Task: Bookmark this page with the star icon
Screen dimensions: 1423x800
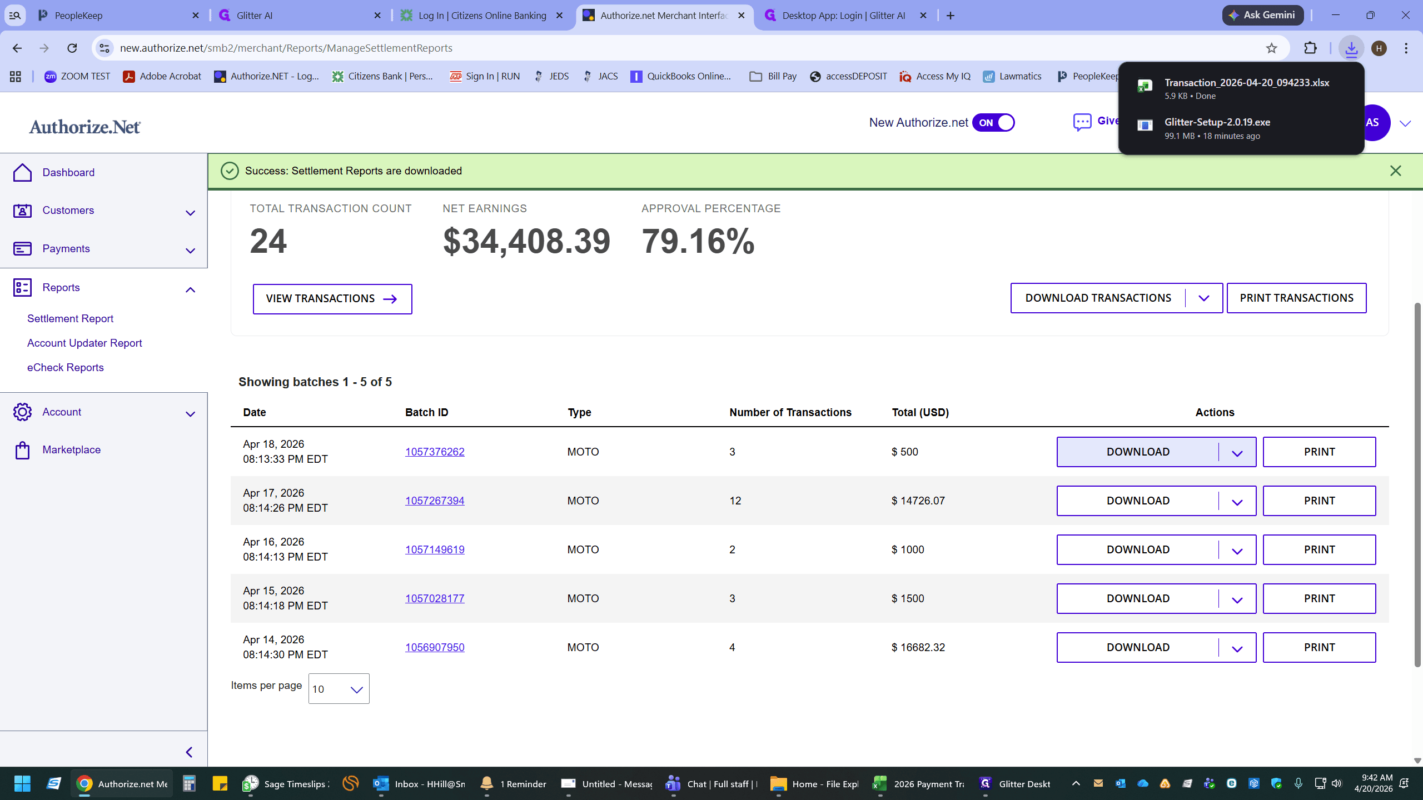Action: [1271, 48]
